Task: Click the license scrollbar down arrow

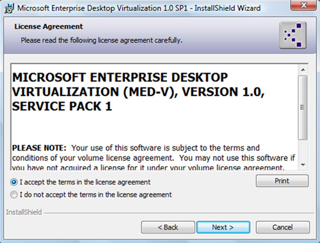Action: tap(303, 165)
